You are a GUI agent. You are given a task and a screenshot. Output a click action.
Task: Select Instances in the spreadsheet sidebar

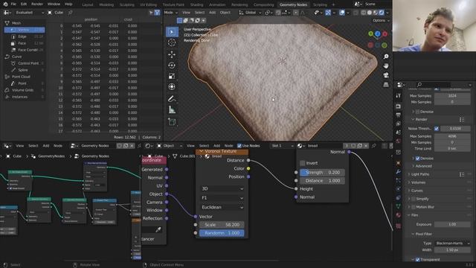pyautogui.click(x=20, y=97)
